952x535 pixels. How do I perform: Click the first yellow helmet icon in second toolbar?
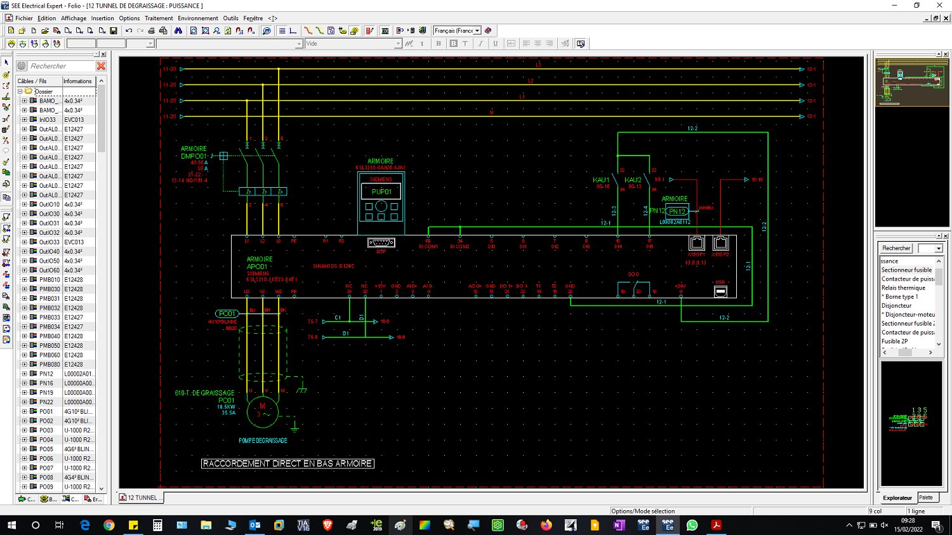click(11, 44)
